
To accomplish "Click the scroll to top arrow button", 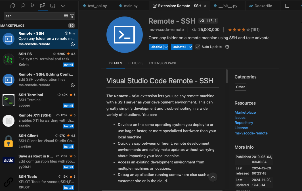I will click(213, 177).
